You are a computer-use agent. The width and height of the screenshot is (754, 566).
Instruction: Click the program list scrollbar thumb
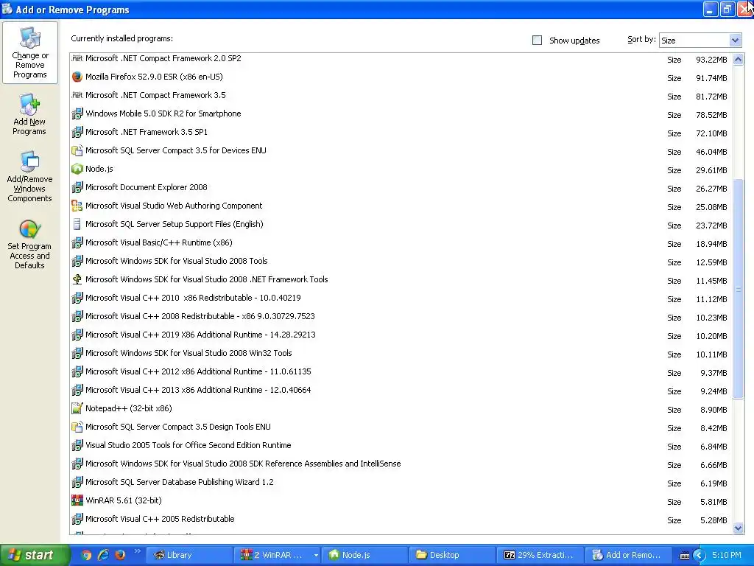738,289
